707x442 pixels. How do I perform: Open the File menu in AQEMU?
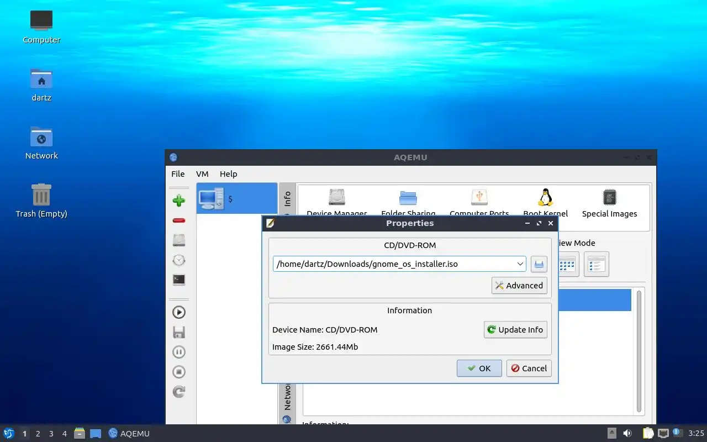coord(178,174)
